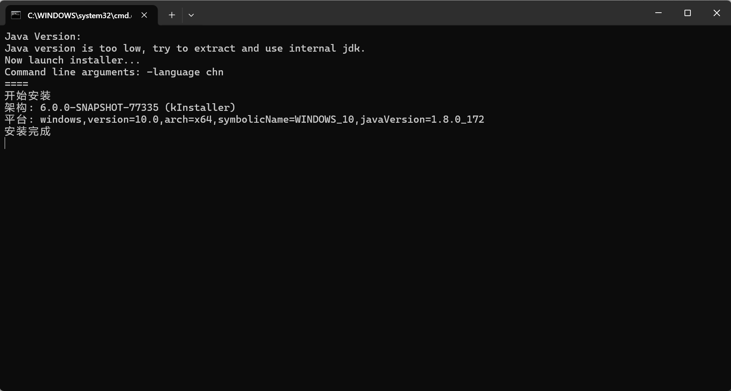Image resolution: width=731 pixels, height=391 pixels.
Task: Expand the terminal profiles dropdown chevron
Action: click(191, 15)
